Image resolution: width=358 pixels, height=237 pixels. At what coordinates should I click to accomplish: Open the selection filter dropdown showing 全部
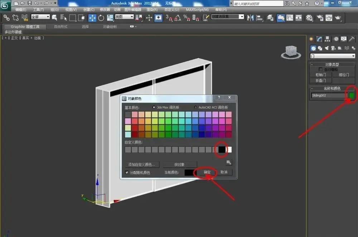coord(40,17)
